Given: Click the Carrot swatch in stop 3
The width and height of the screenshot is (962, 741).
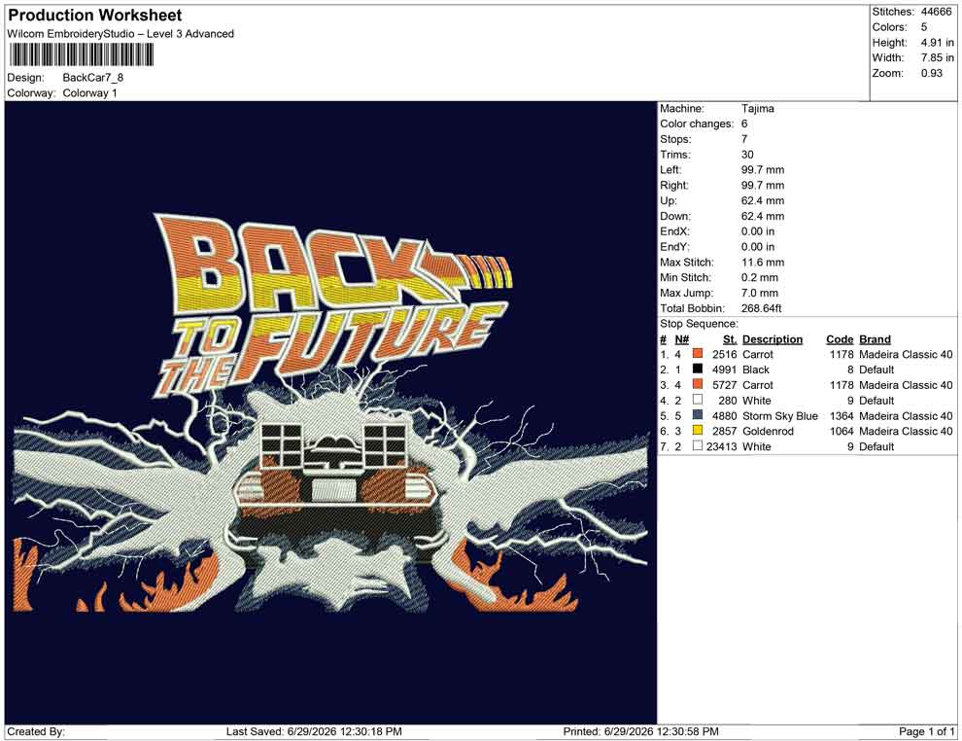Looking at the screenshot, I should click(698, 384).
